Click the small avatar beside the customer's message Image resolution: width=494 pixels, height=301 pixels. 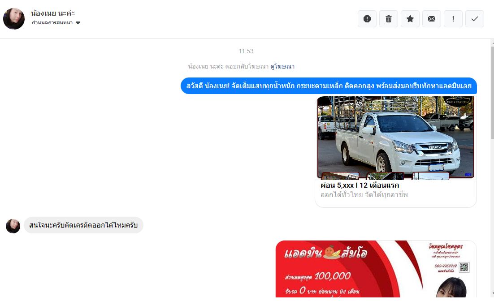click(x=13, y=226)
